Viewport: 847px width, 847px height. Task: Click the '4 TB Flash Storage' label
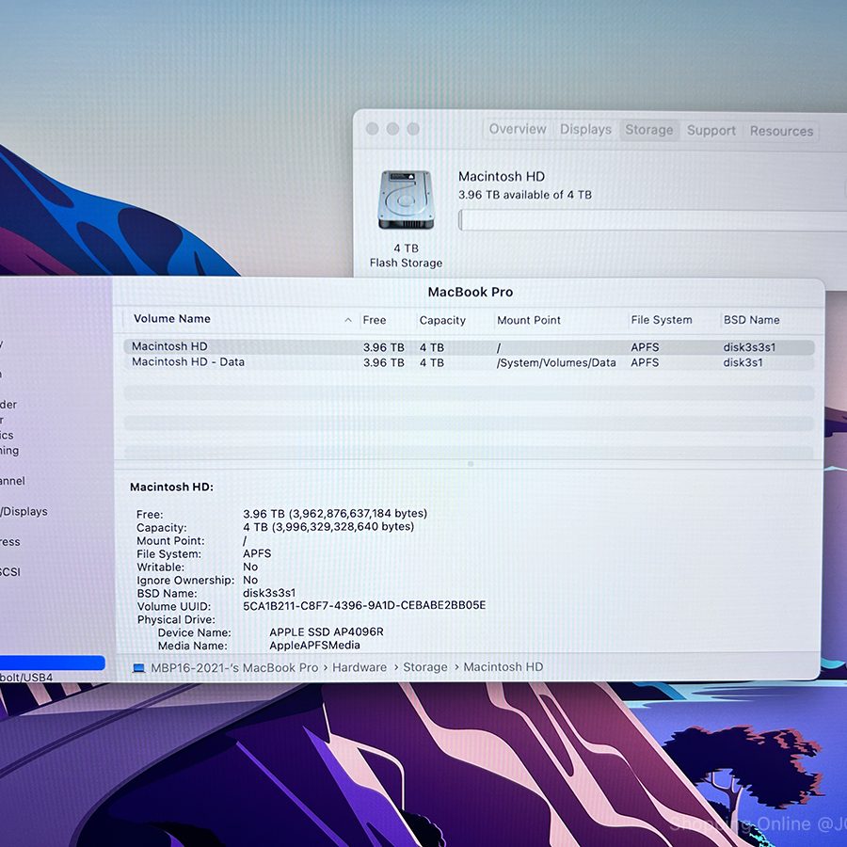406,255
